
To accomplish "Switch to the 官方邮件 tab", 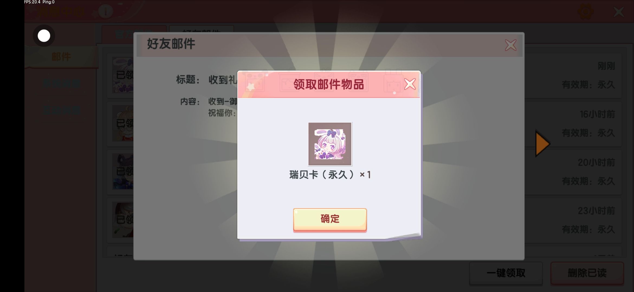I will point(134,34).
